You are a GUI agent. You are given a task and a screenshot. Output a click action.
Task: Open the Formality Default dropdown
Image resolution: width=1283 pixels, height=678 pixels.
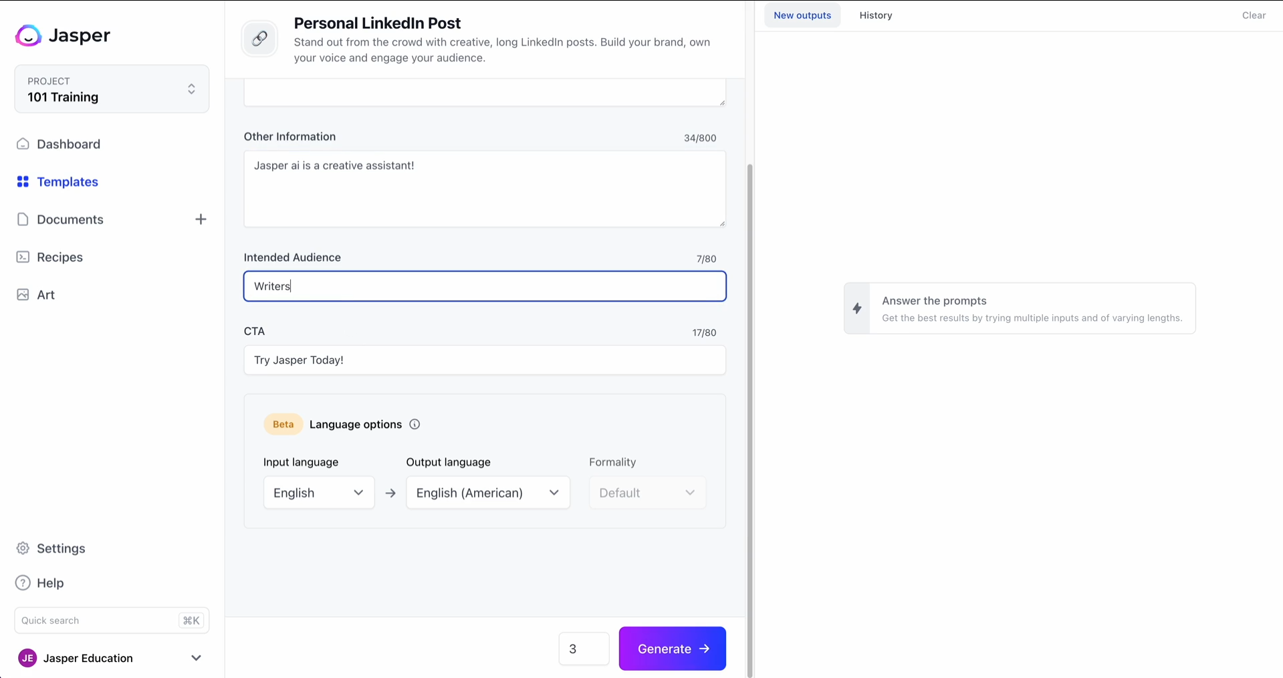[647, 493]
